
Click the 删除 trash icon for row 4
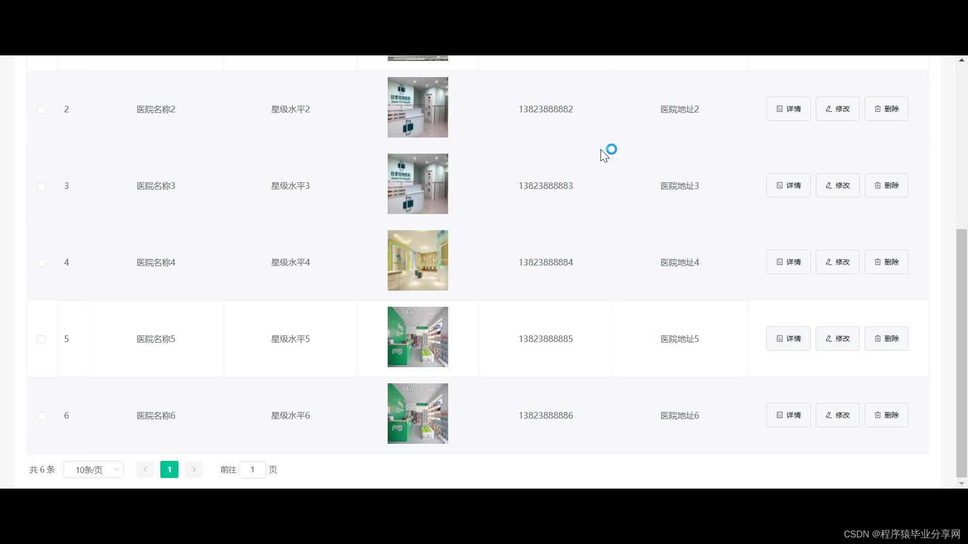pos(878,262)
